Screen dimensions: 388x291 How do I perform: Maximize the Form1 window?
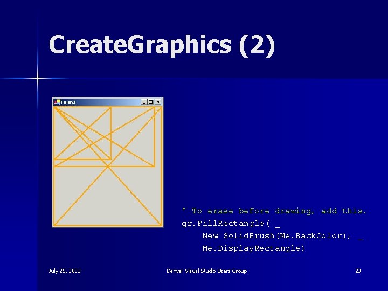pos(151,102)
